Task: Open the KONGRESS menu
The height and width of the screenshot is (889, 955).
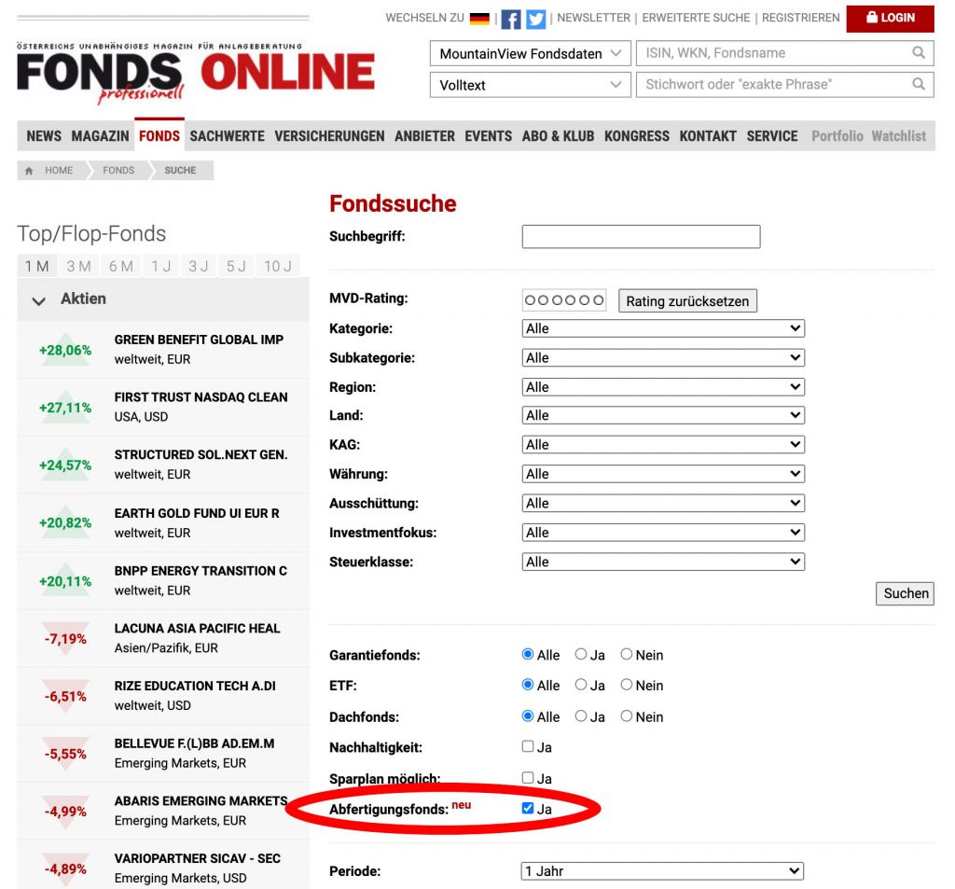Action: [636, 136]
